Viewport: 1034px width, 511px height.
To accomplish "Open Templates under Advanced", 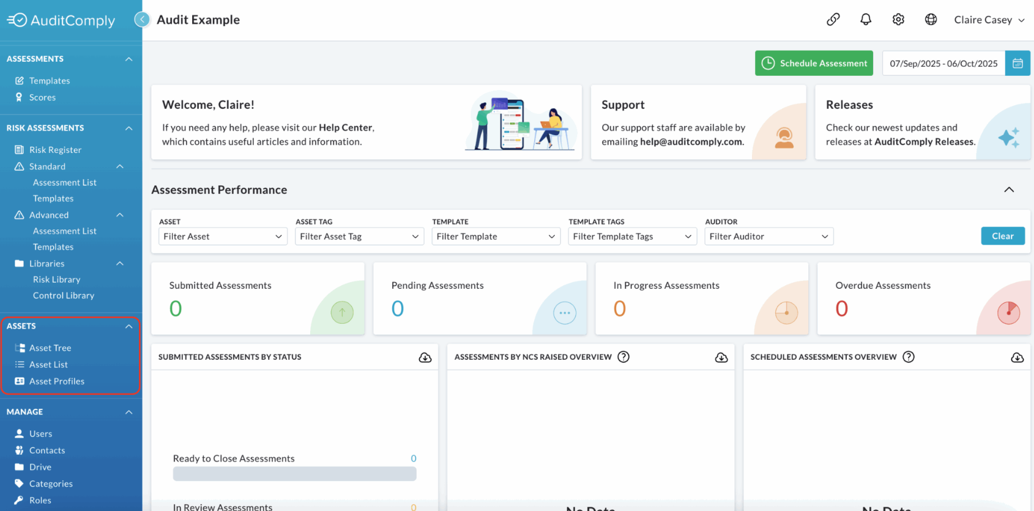I will (x=53, y=247).
